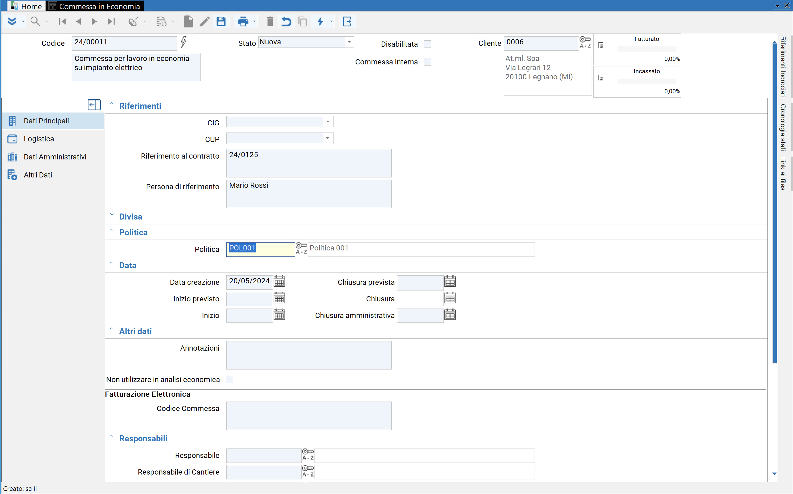This screenshot has height=494, width=793.
Task: Open Politica lookup key A-Z icon
Action: point(301,249)
